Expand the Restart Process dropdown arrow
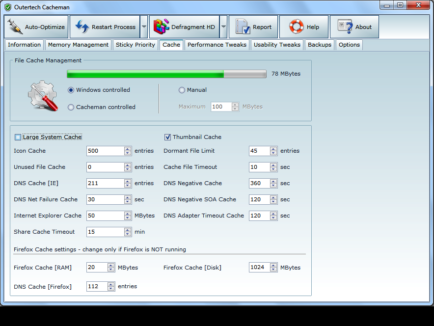434x326 pixels. [x=144, y=27]
